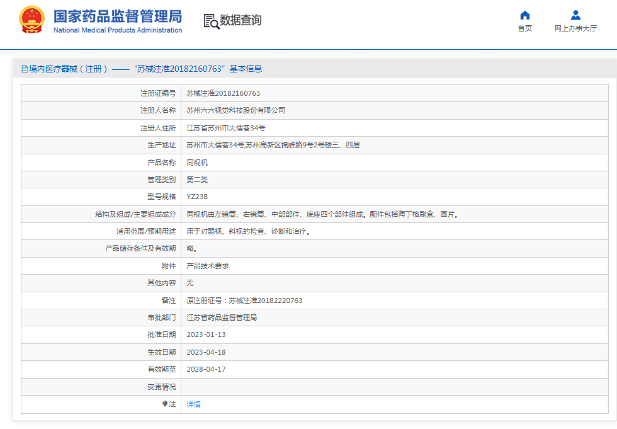Open 网上办事大厅 text label

[x=575, y=29]
